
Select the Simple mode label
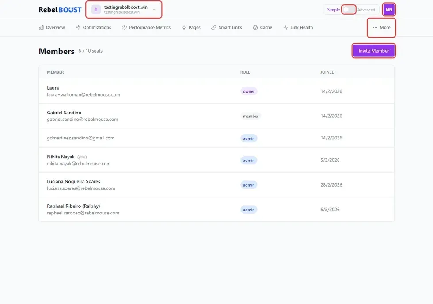coord(334,10)
